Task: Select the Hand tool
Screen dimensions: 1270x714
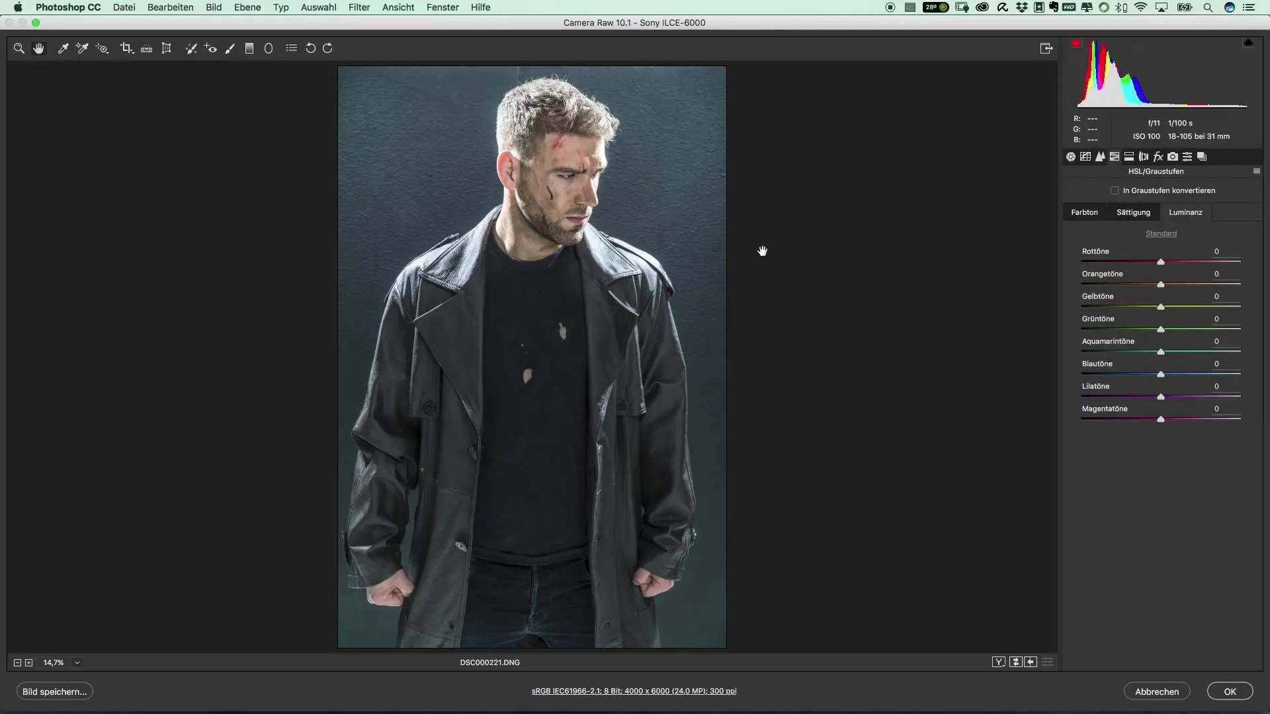Action: click(x=38, y=48)
